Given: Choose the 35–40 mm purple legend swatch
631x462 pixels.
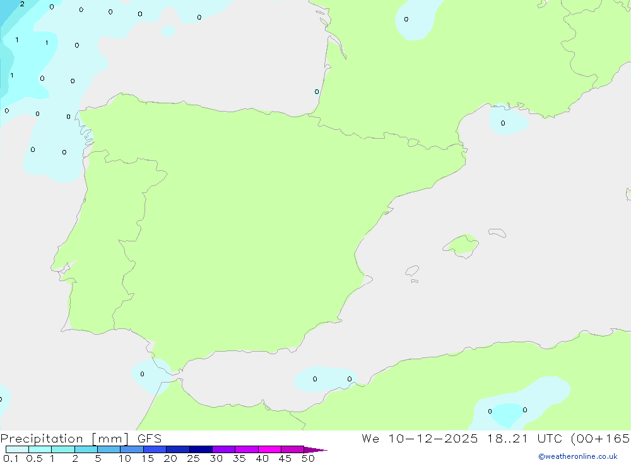Looking at the screenshot, I should [x=247, y=449].
